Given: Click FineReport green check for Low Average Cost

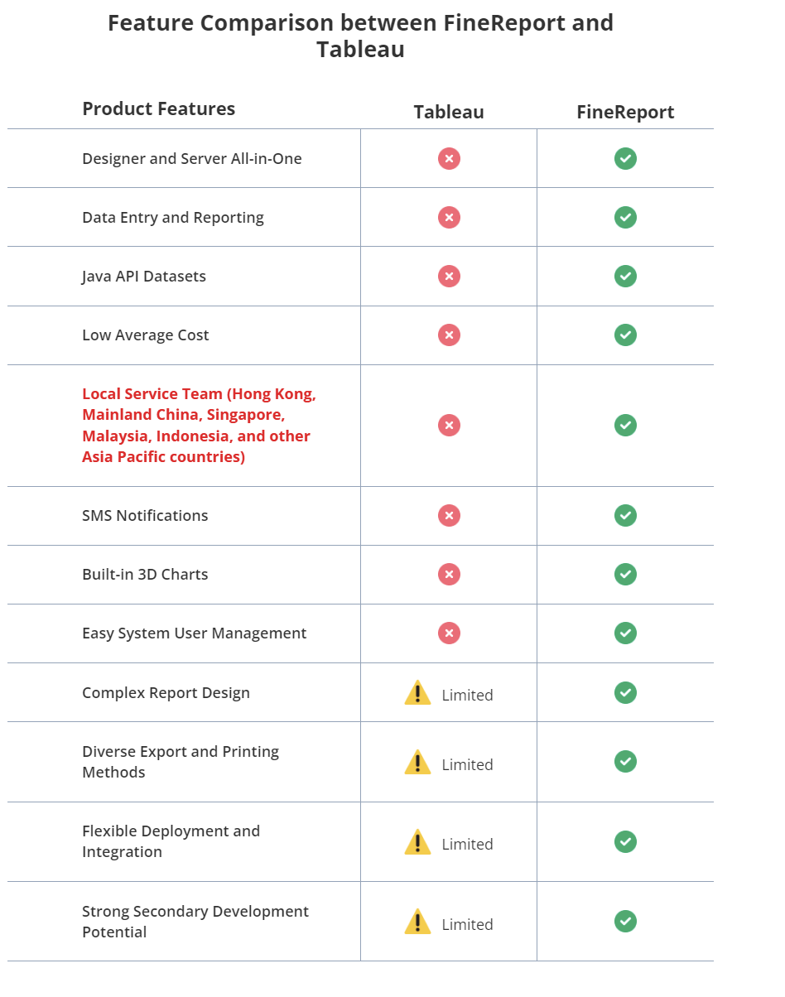Looking at the screenshot, I should pos(625,335).
